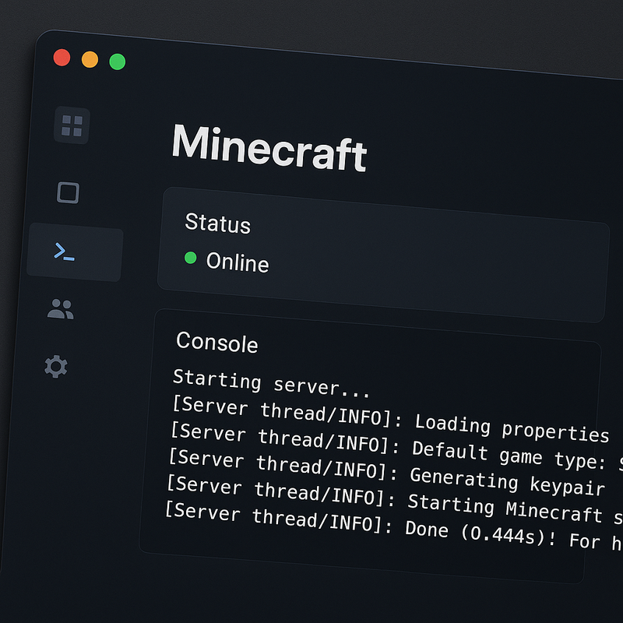Image resolution: width=623 pixels, height=623 pixels.
Task: Click the Minecraft title heading
Action: pyautogui.click(x=269, y=149)
